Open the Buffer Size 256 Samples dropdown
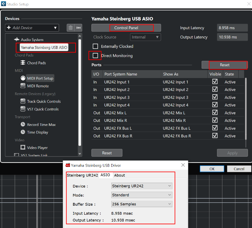Screen dimensions: 252x228 [x=141, y=204]
